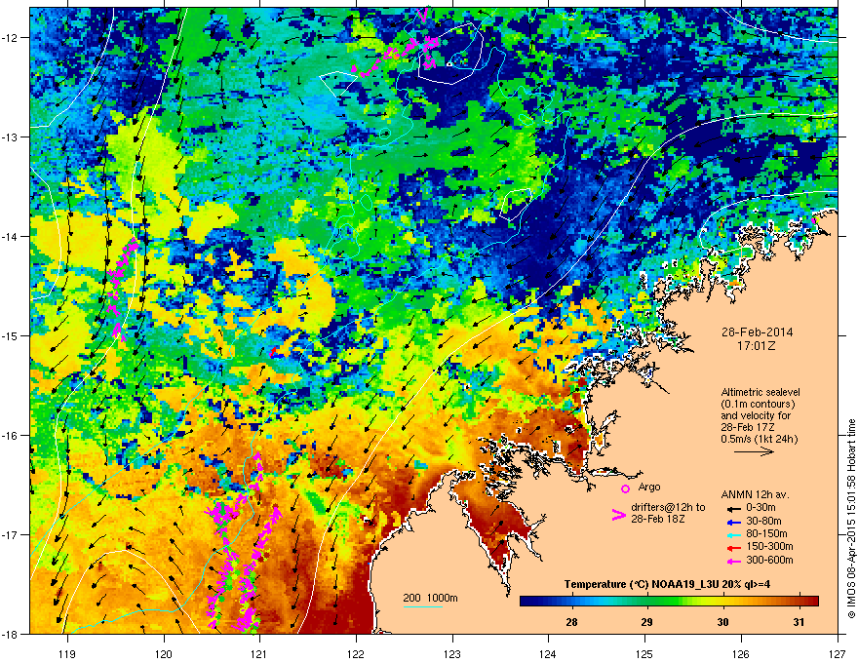Click latitude axis label -14
858x663 pixels.
pos(11,236)
